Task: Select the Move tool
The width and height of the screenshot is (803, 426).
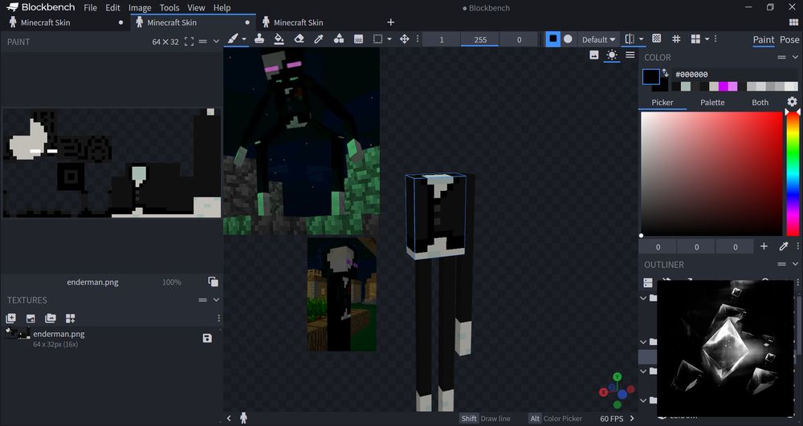Action: click(x=405, y=39)
